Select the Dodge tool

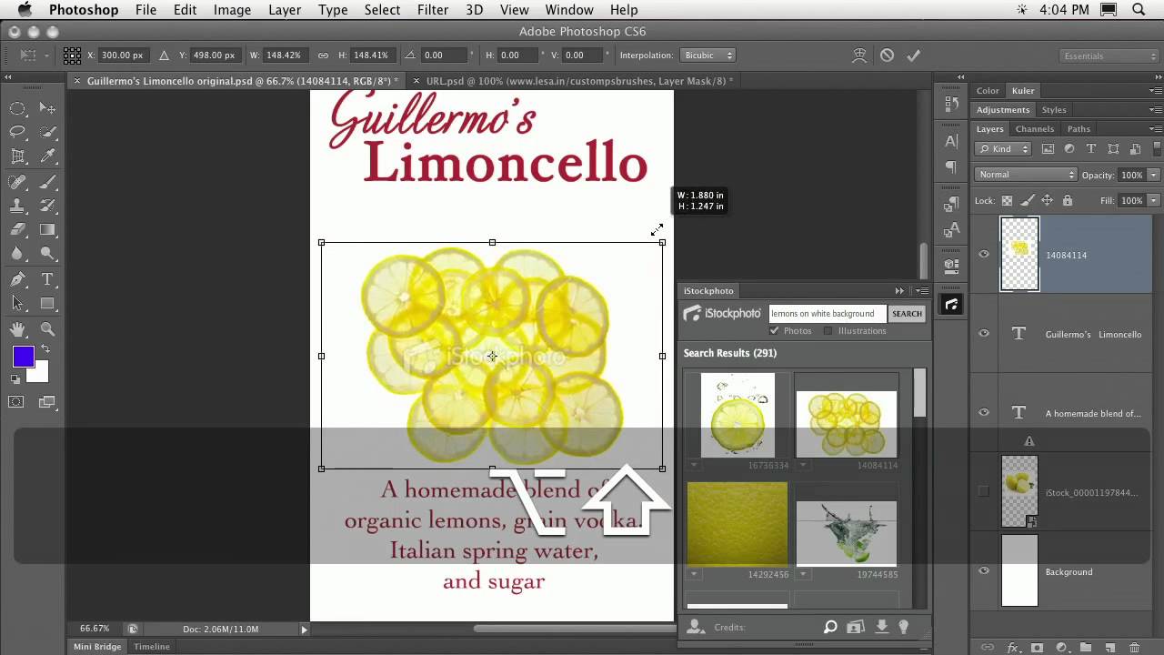coord(48,255)
